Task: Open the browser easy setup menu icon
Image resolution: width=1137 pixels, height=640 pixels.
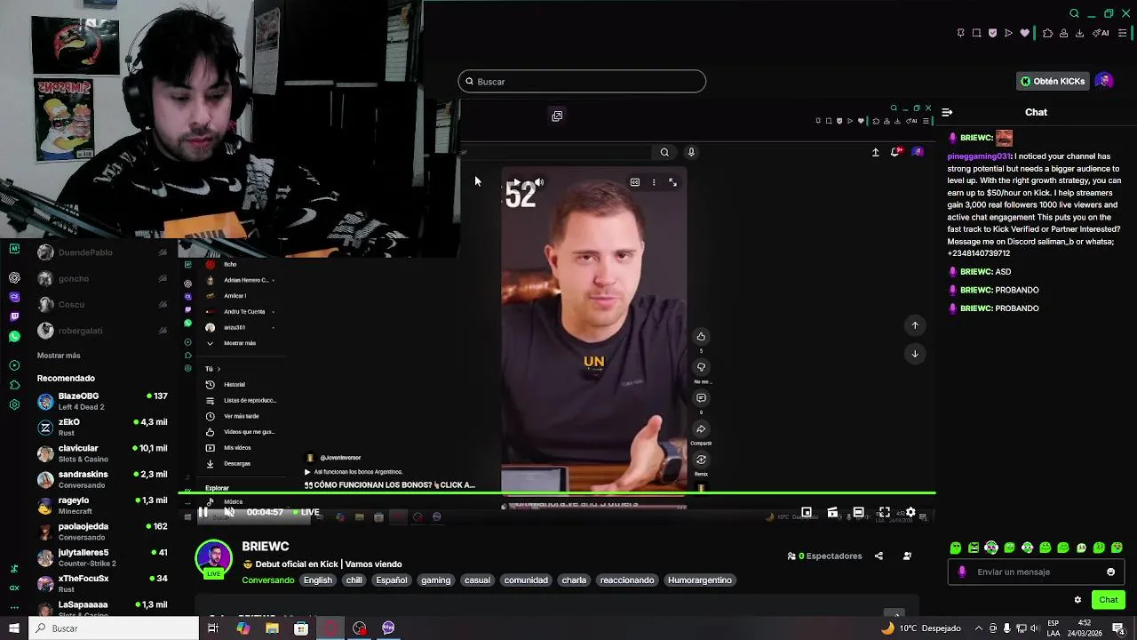Action: pos(1123,33)
